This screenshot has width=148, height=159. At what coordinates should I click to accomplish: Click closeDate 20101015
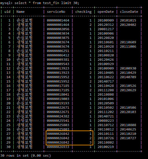click(128, 20)
